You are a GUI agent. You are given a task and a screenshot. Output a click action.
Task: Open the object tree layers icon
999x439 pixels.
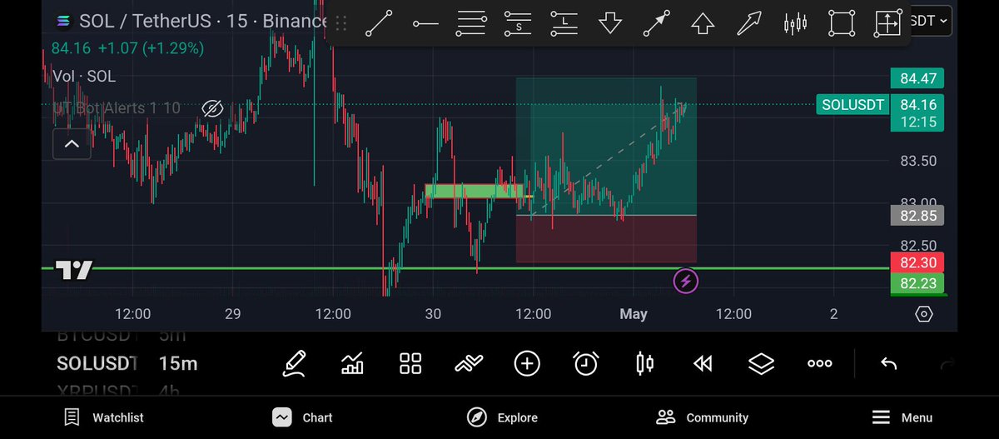761,363
